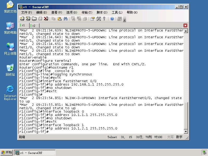
Task: Click the 'Router(config)#hostname r1' line
Action: click(46, 68)
